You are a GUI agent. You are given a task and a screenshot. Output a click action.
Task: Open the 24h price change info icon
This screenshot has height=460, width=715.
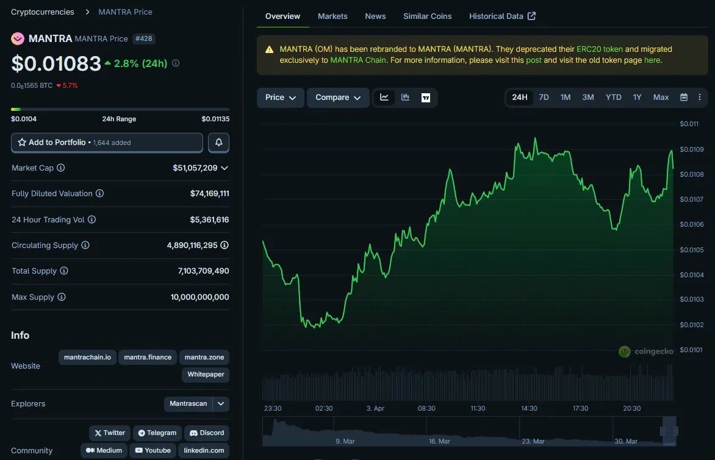(176, 63)
